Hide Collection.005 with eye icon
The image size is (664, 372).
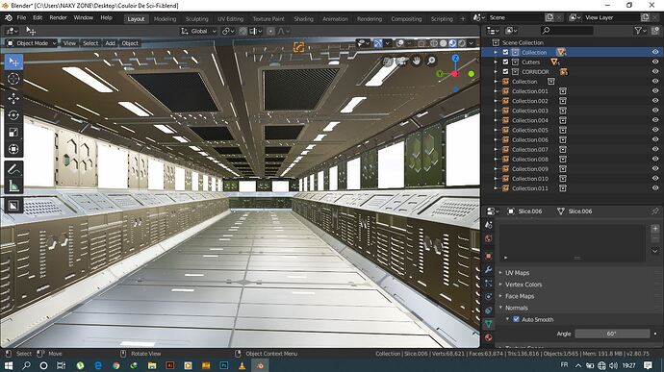coord(655,130)
